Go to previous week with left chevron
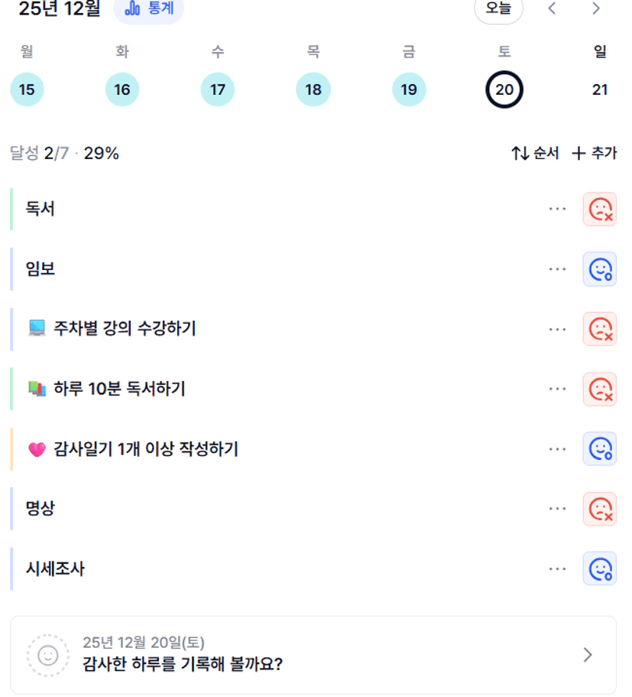632x697 pixels. click(x=553, y=9)
